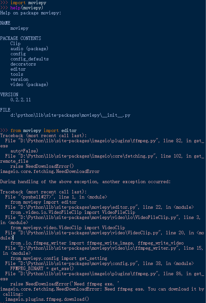The height and width of the screenshot is (303, 206).
Task: Select the Clip entry in package contents
Action: (x=15, y=43)
